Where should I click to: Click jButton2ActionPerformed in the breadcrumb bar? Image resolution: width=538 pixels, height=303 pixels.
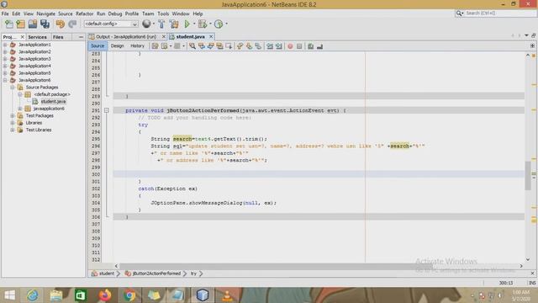coord(156,274)
